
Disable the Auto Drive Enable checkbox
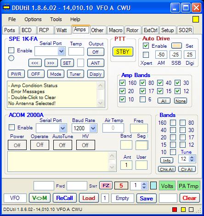(146, 46)
